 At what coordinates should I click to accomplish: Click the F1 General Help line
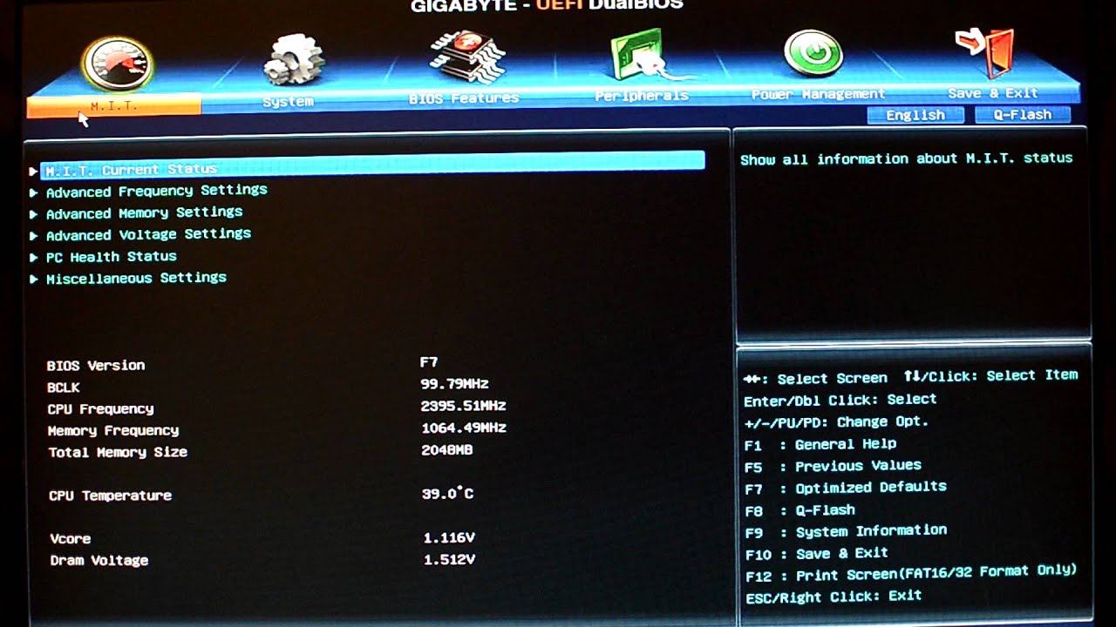coord(820,444)
